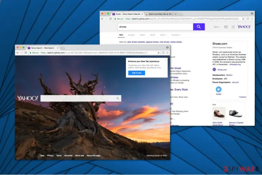Open the Women's Saddle Shoes ad thumbnail

click(236, 113)
